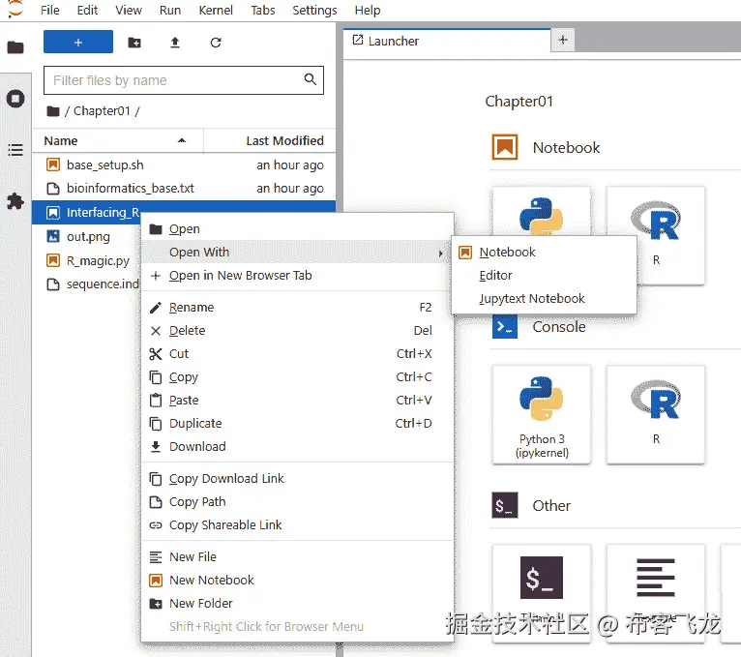Choose New Notebook in context menu
741x657 pixels.
pos(297,580)
